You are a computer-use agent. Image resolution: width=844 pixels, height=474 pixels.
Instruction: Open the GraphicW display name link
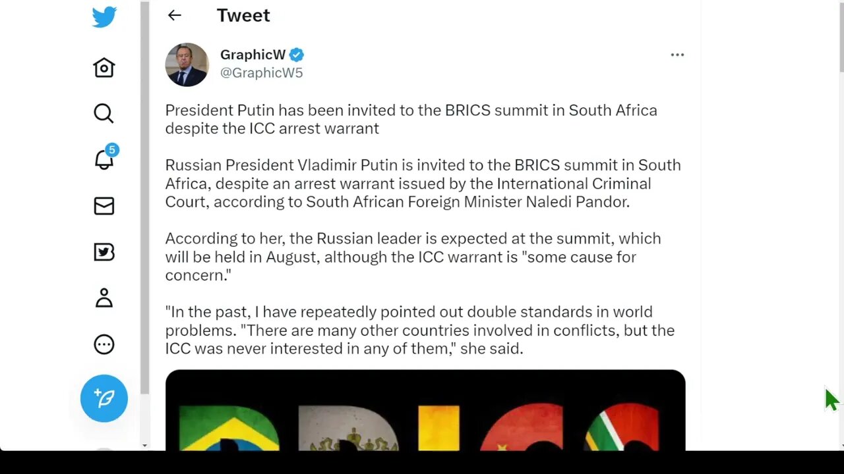point(253,55)
